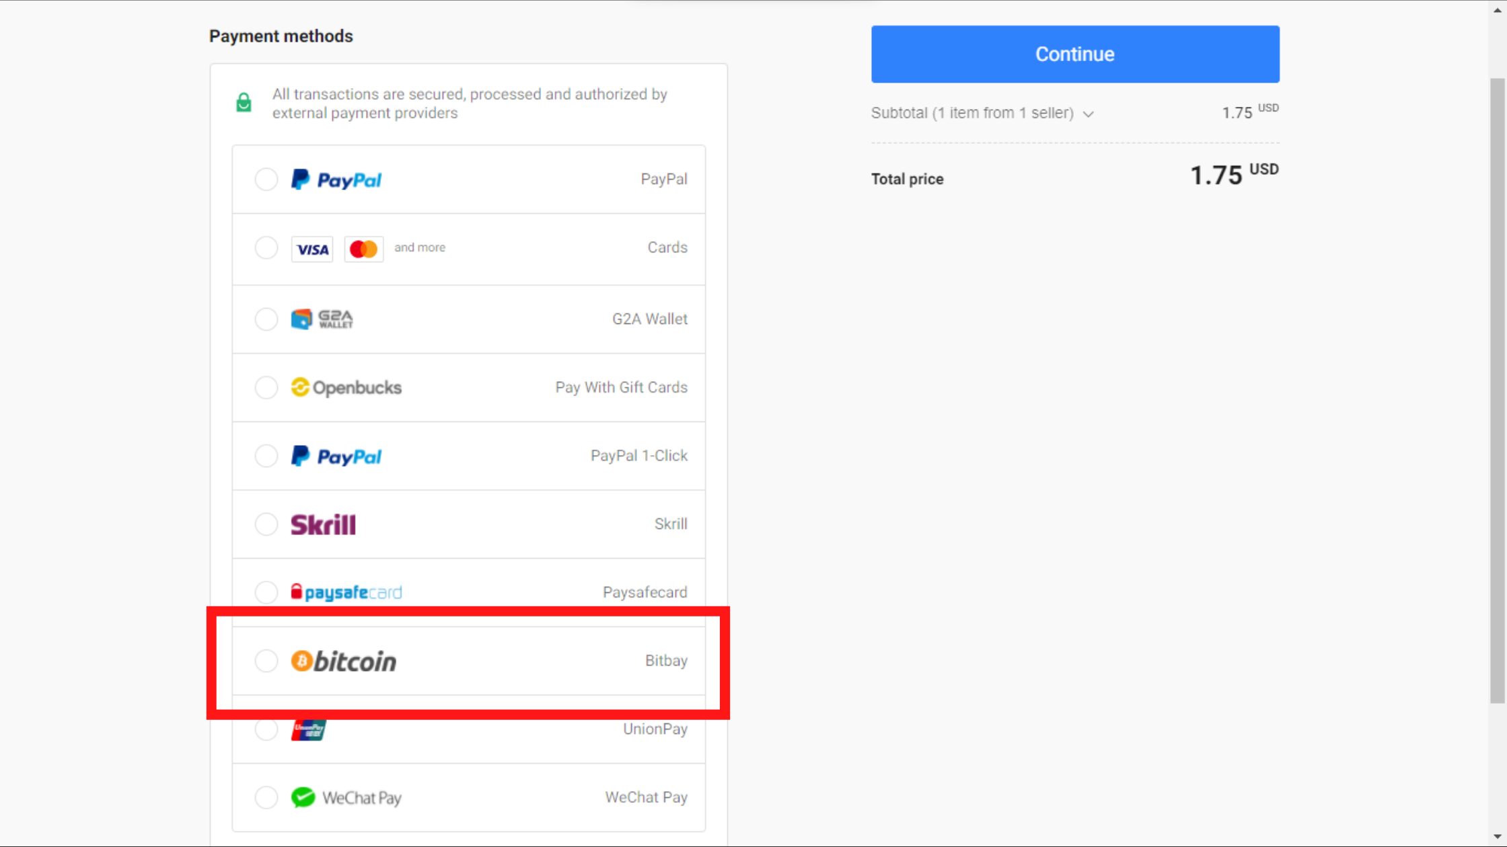
Task: Select the PayPal 1-Click radio button
Action: coord(266,456)
